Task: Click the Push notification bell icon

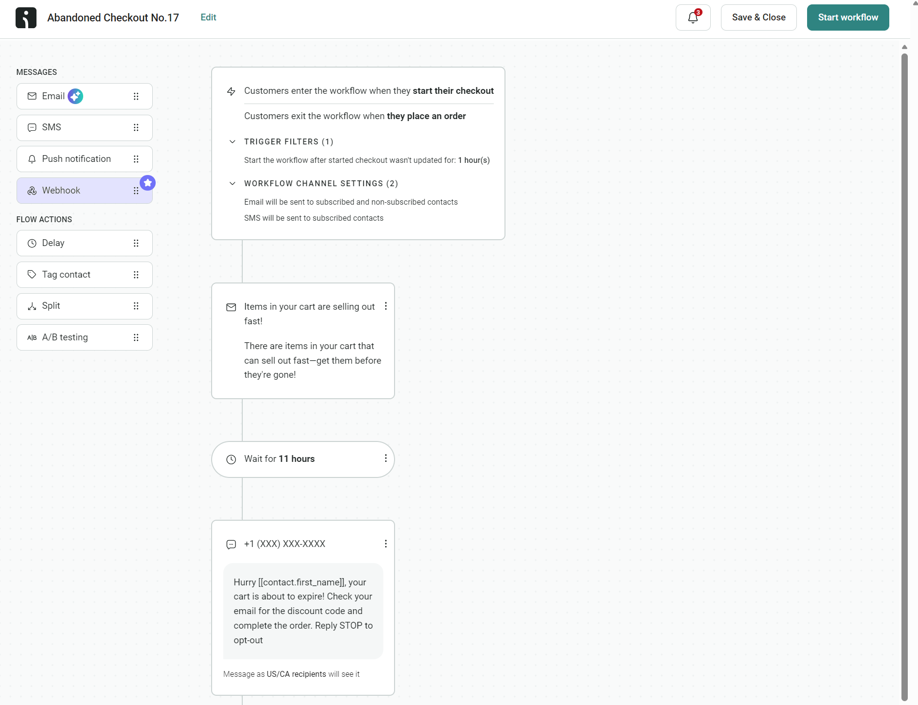Action: [x=32, y=159]
